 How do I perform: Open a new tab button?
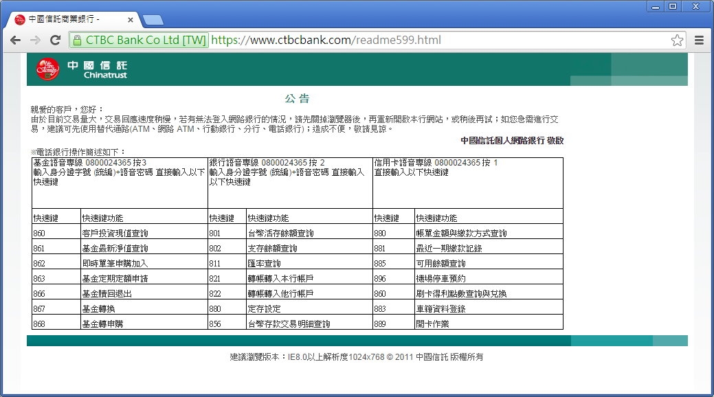tap(153, 20)
